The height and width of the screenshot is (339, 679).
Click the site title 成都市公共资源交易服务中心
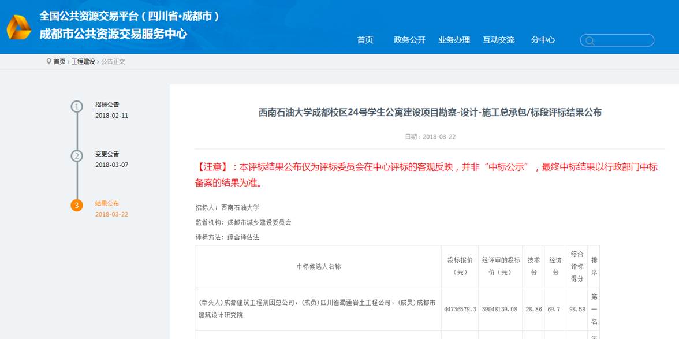point(113,33)
